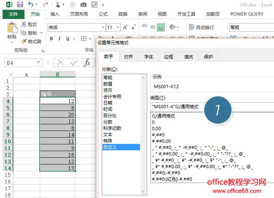Open the 插入 ribbon tab
Viewport: 274px width, 198px height.
[x=55, y=14]
